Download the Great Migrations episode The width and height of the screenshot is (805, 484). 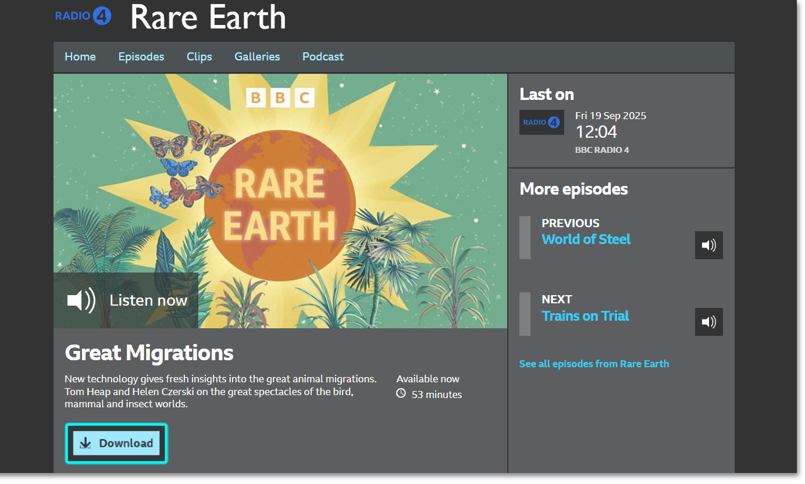[x=116, y=443]
